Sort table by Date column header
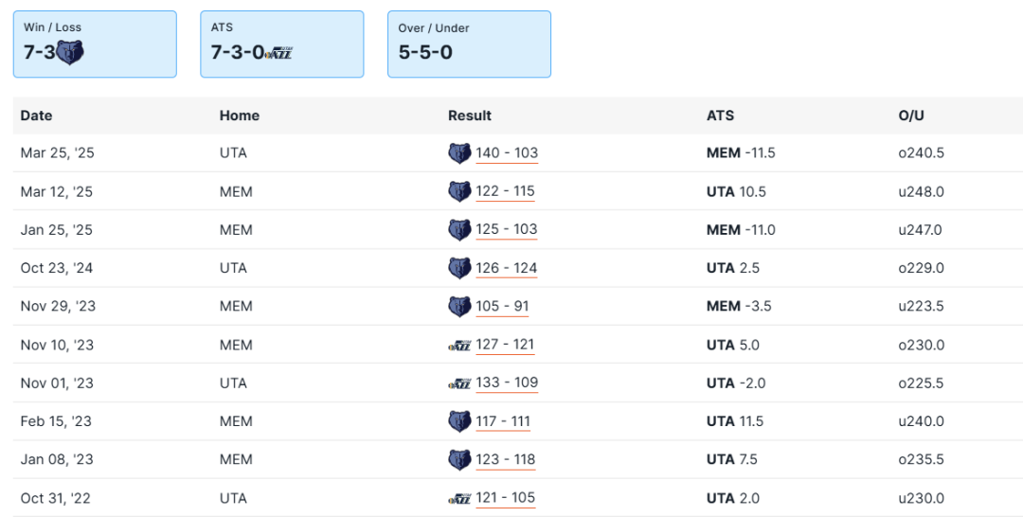Viewport: 1023px width, 517px height. (36, 116)
